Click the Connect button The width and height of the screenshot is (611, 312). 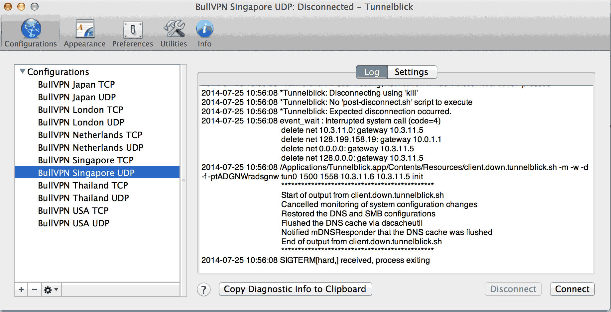[x=572, y=289]
